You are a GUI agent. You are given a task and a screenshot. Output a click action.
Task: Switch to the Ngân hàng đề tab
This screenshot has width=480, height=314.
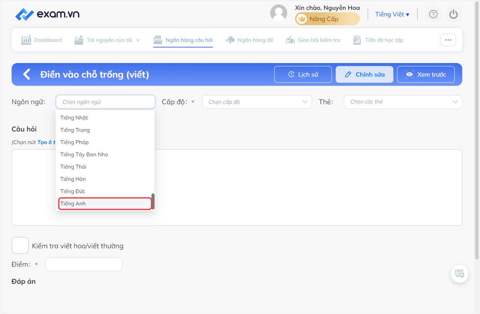tap(249, 40)
